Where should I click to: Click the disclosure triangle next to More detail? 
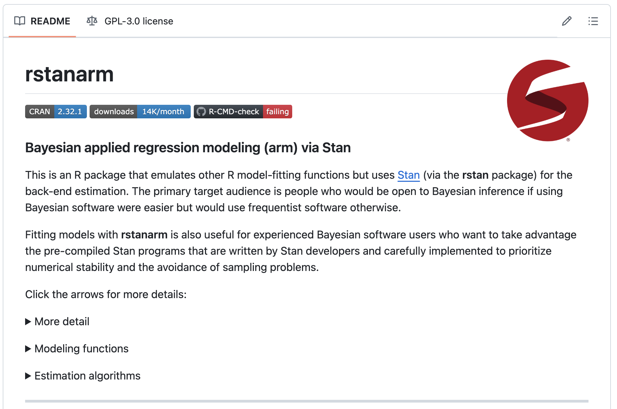coord(28,322)
